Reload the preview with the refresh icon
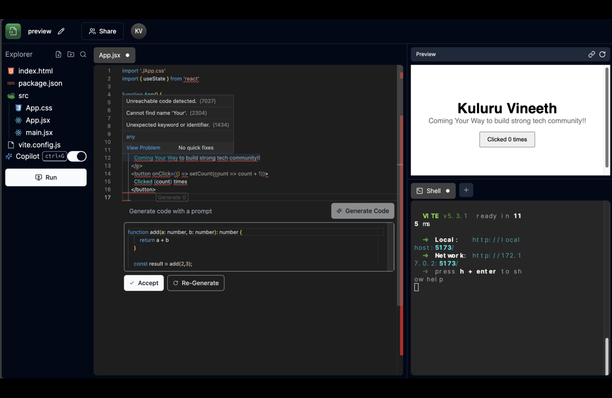 coord(602,54)
